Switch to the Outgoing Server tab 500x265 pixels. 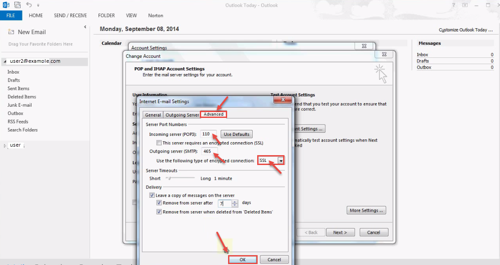pyautogui.click(x=182, y=115)
